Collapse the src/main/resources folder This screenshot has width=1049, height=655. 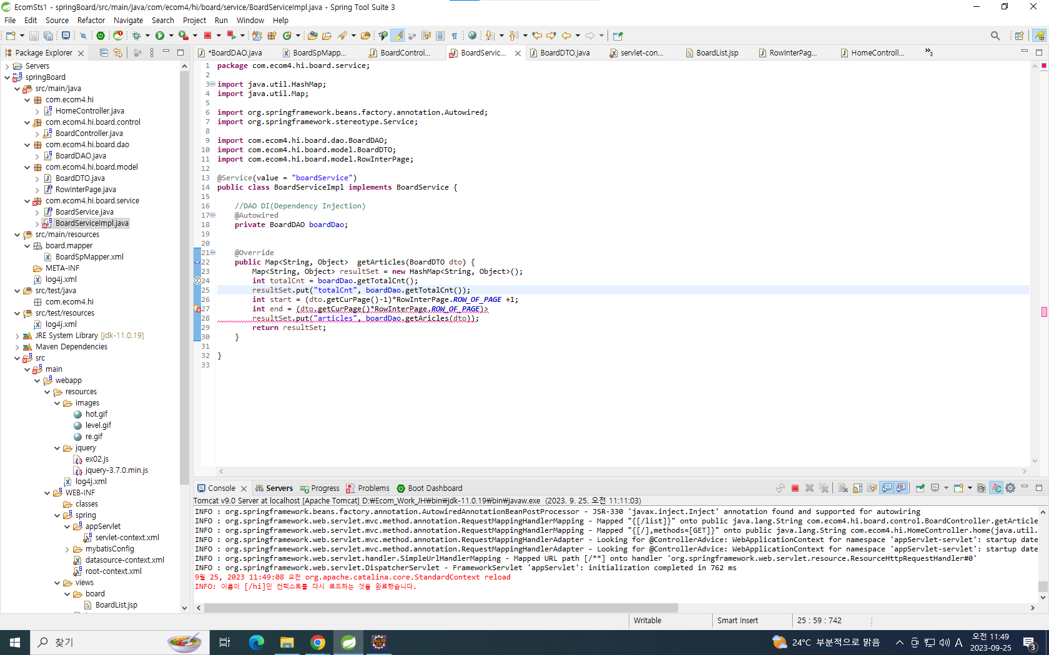17,235
